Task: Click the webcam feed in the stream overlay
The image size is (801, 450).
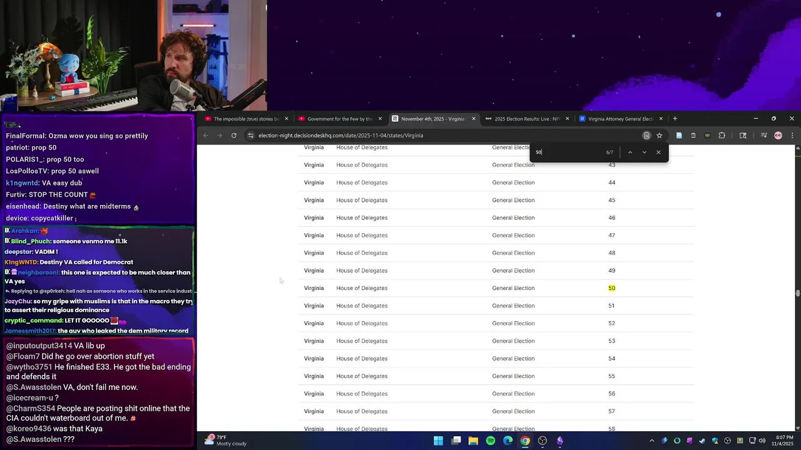Action: point(133,56)
